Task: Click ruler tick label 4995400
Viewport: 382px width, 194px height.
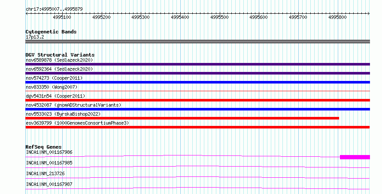Action: coord(180,17)
